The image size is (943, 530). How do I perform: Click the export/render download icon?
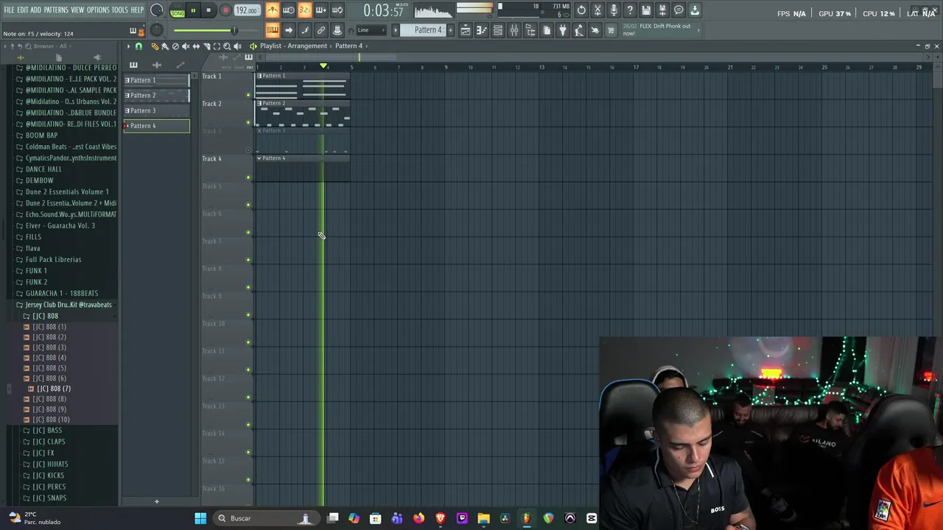click(x=695, y=10)
